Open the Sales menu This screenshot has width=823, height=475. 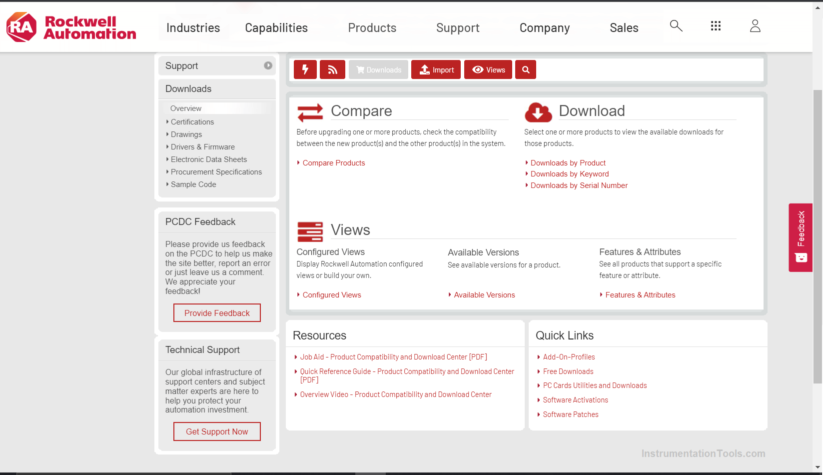(x=624, y=28)
